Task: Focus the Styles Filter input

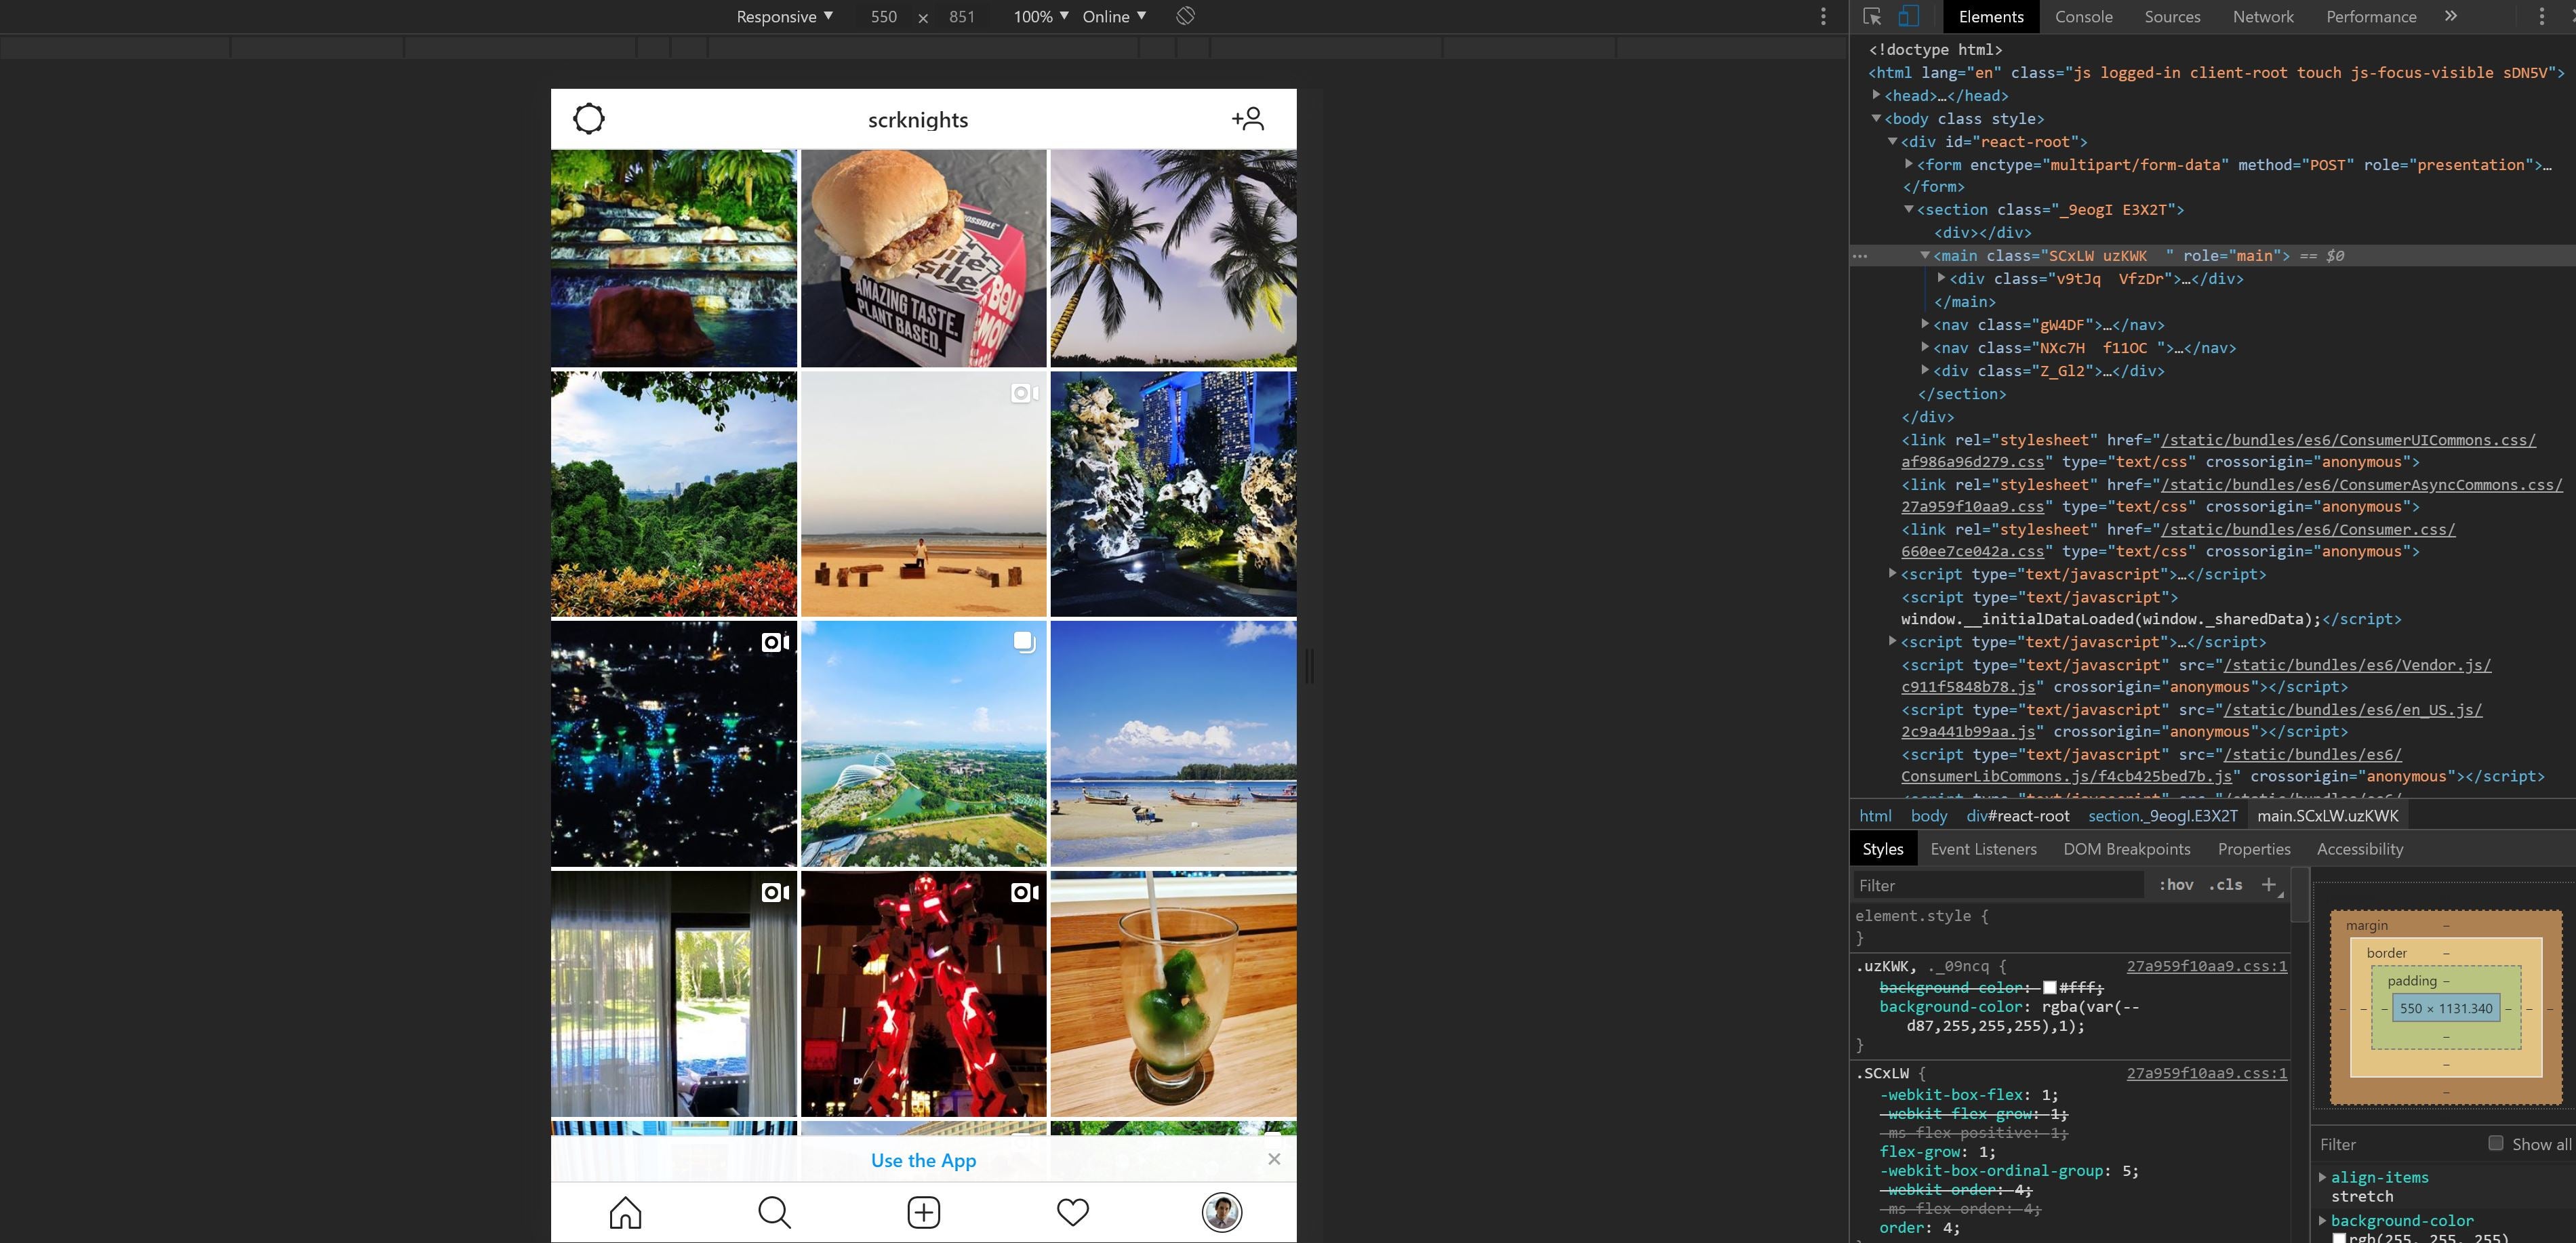Action: point(1997,885)
